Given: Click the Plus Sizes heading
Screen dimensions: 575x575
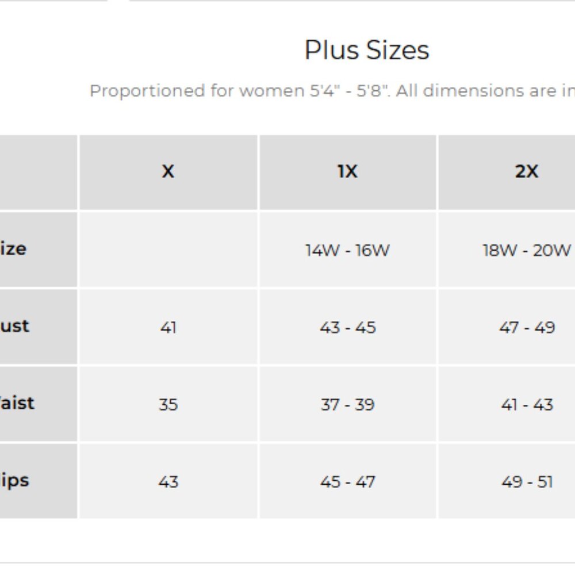Looking at the screenshot, I should tap(366, 50).
